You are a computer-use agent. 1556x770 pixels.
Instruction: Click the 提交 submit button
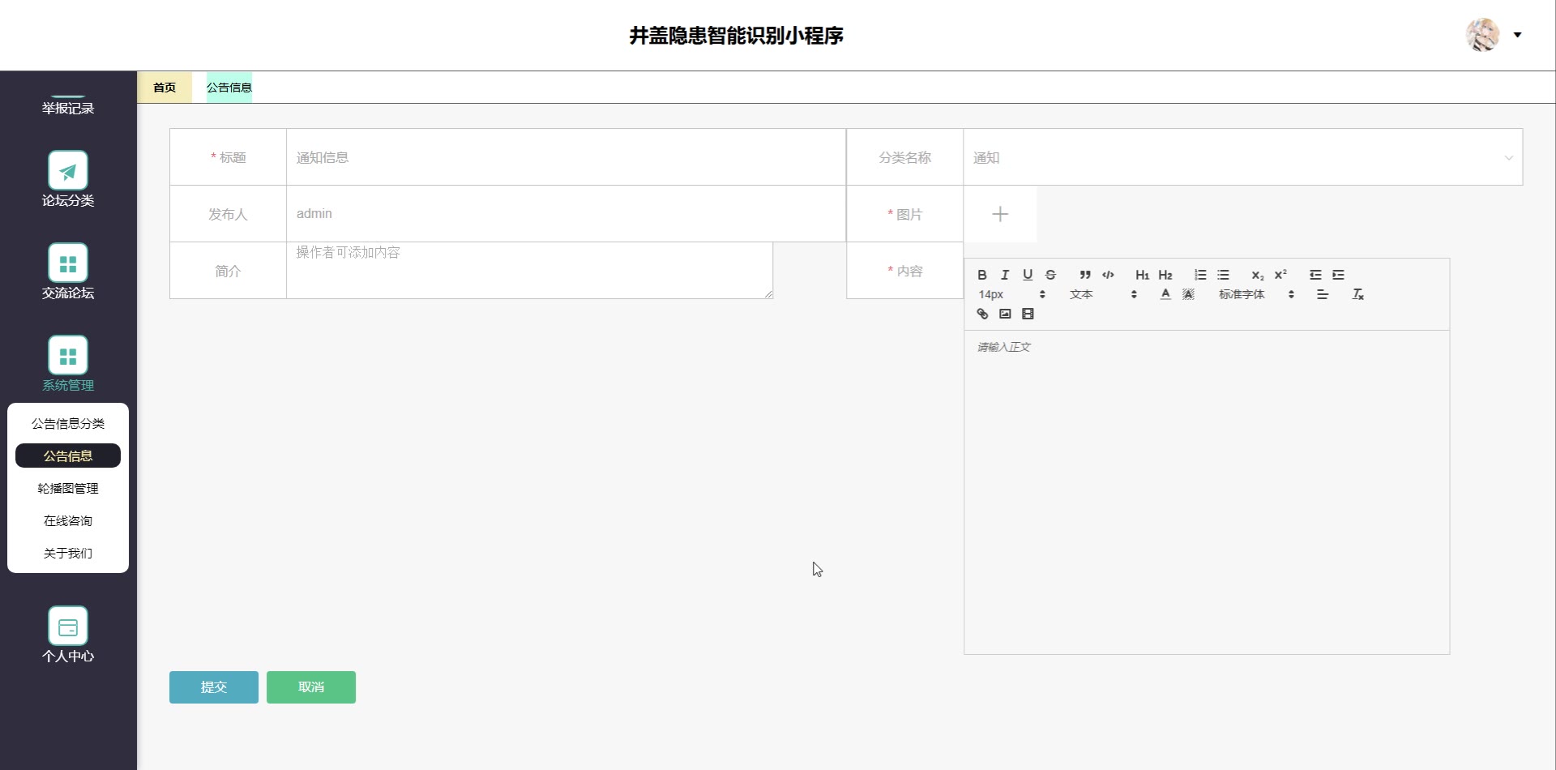214,687
